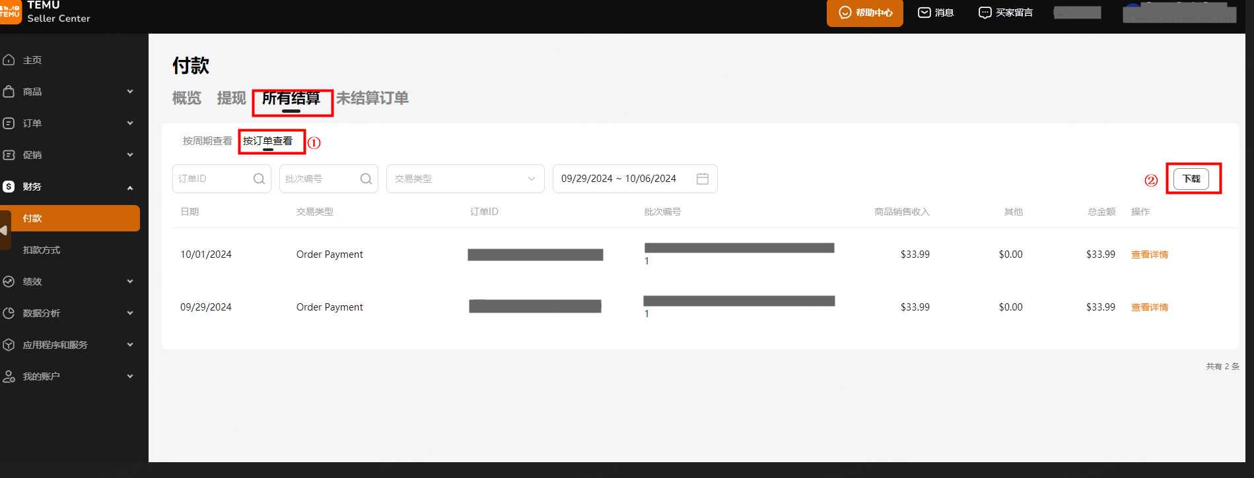Click the 财务 finance icon in sidebar
Screen dimensions: 1254x478
[x=9, y=187]
